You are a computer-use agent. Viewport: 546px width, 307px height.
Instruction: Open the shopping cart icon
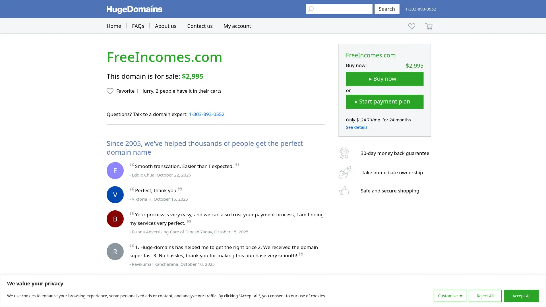point(429,26)
